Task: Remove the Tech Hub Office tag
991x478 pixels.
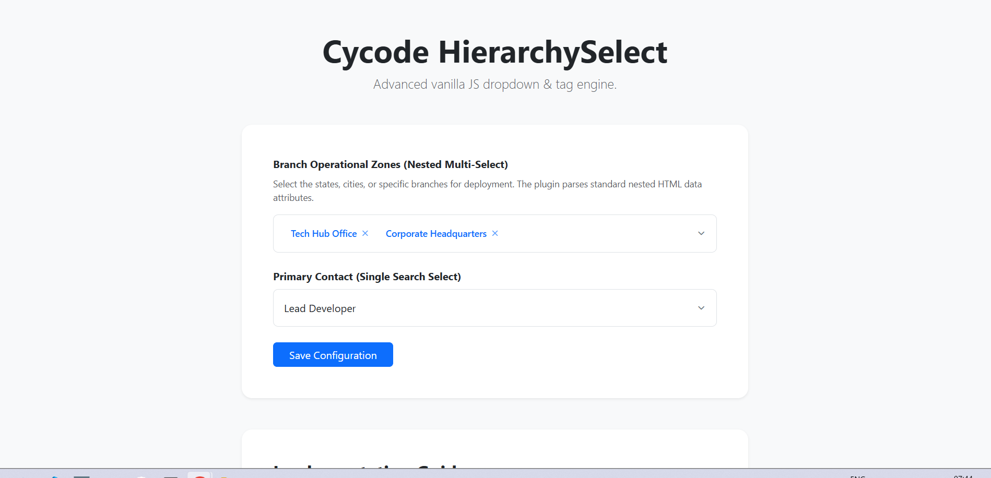Action: pos(365,233)
